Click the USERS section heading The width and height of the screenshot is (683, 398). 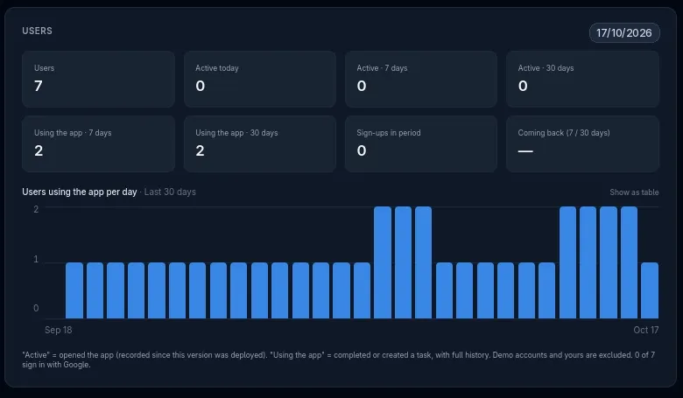tap(37, 31)
